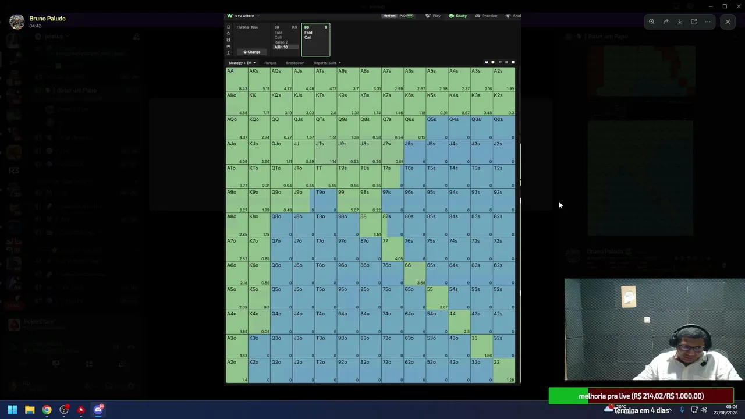Download the image with the download icon
This screenshot has width=745, height=419.
coord(680,22)
